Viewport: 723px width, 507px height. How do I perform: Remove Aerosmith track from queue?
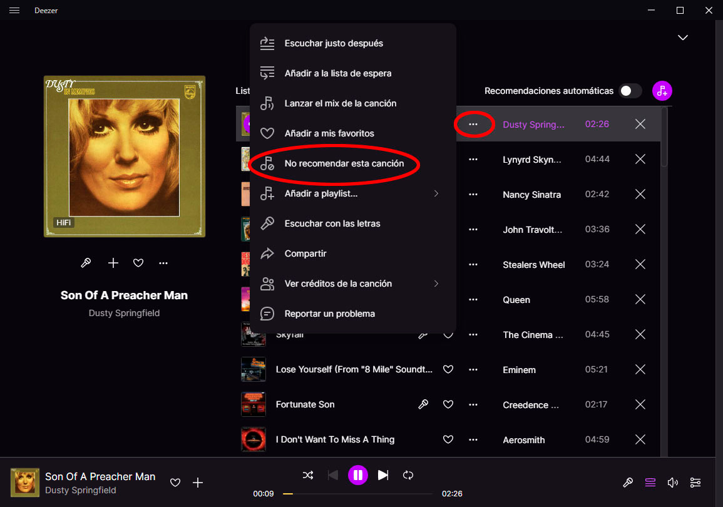[x=640, y=439]
